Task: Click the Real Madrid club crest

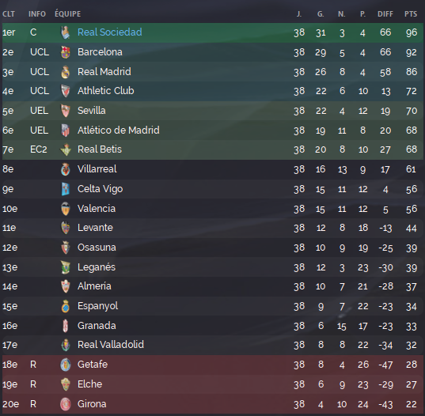Action: coord(66,72)
